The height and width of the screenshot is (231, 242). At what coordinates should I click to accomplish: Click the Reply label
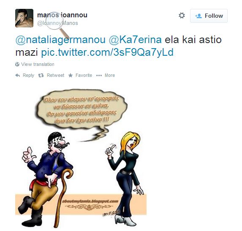point(28,75)
